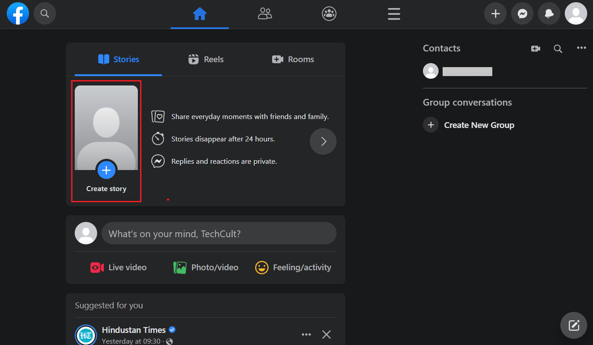Open Contacts options three dots
This screenshot has width=593, height=345.
[x=581, y=48]
